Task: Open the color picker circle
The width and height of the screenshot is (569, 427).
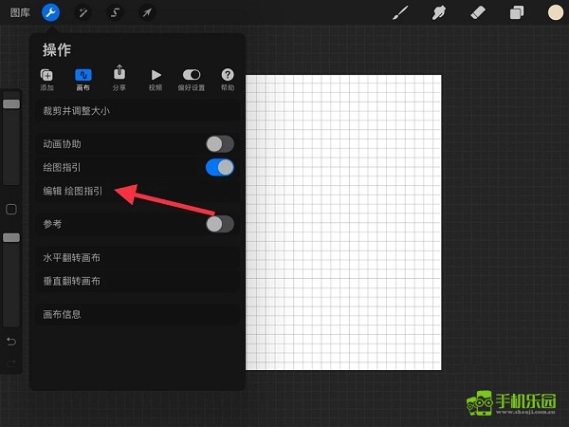Action: pyautogui.click(x=555, y=12)
